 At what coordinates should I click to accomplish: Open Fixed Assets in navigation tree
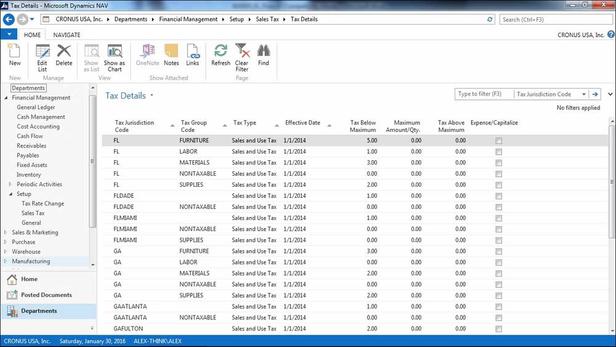coord(32,165)
